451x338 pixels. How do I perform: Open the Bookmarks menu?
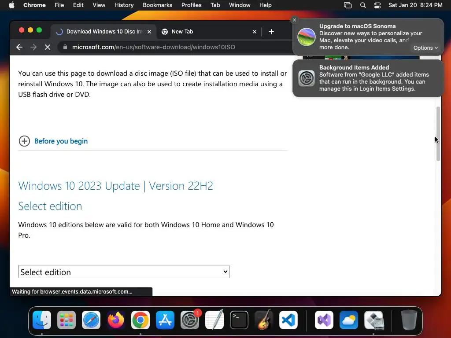pyautogui.click(x=157, y=5)
